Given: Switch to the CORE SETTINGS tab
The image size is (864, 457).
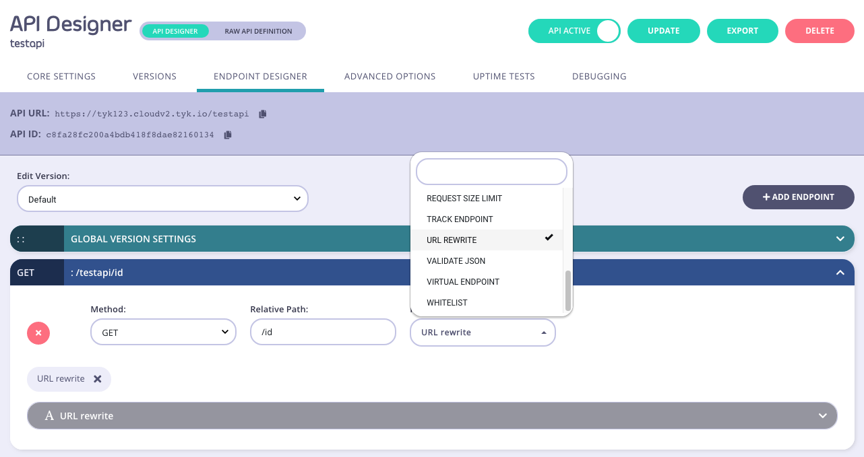Looking at the screenshot, I should tap(61, 76).
